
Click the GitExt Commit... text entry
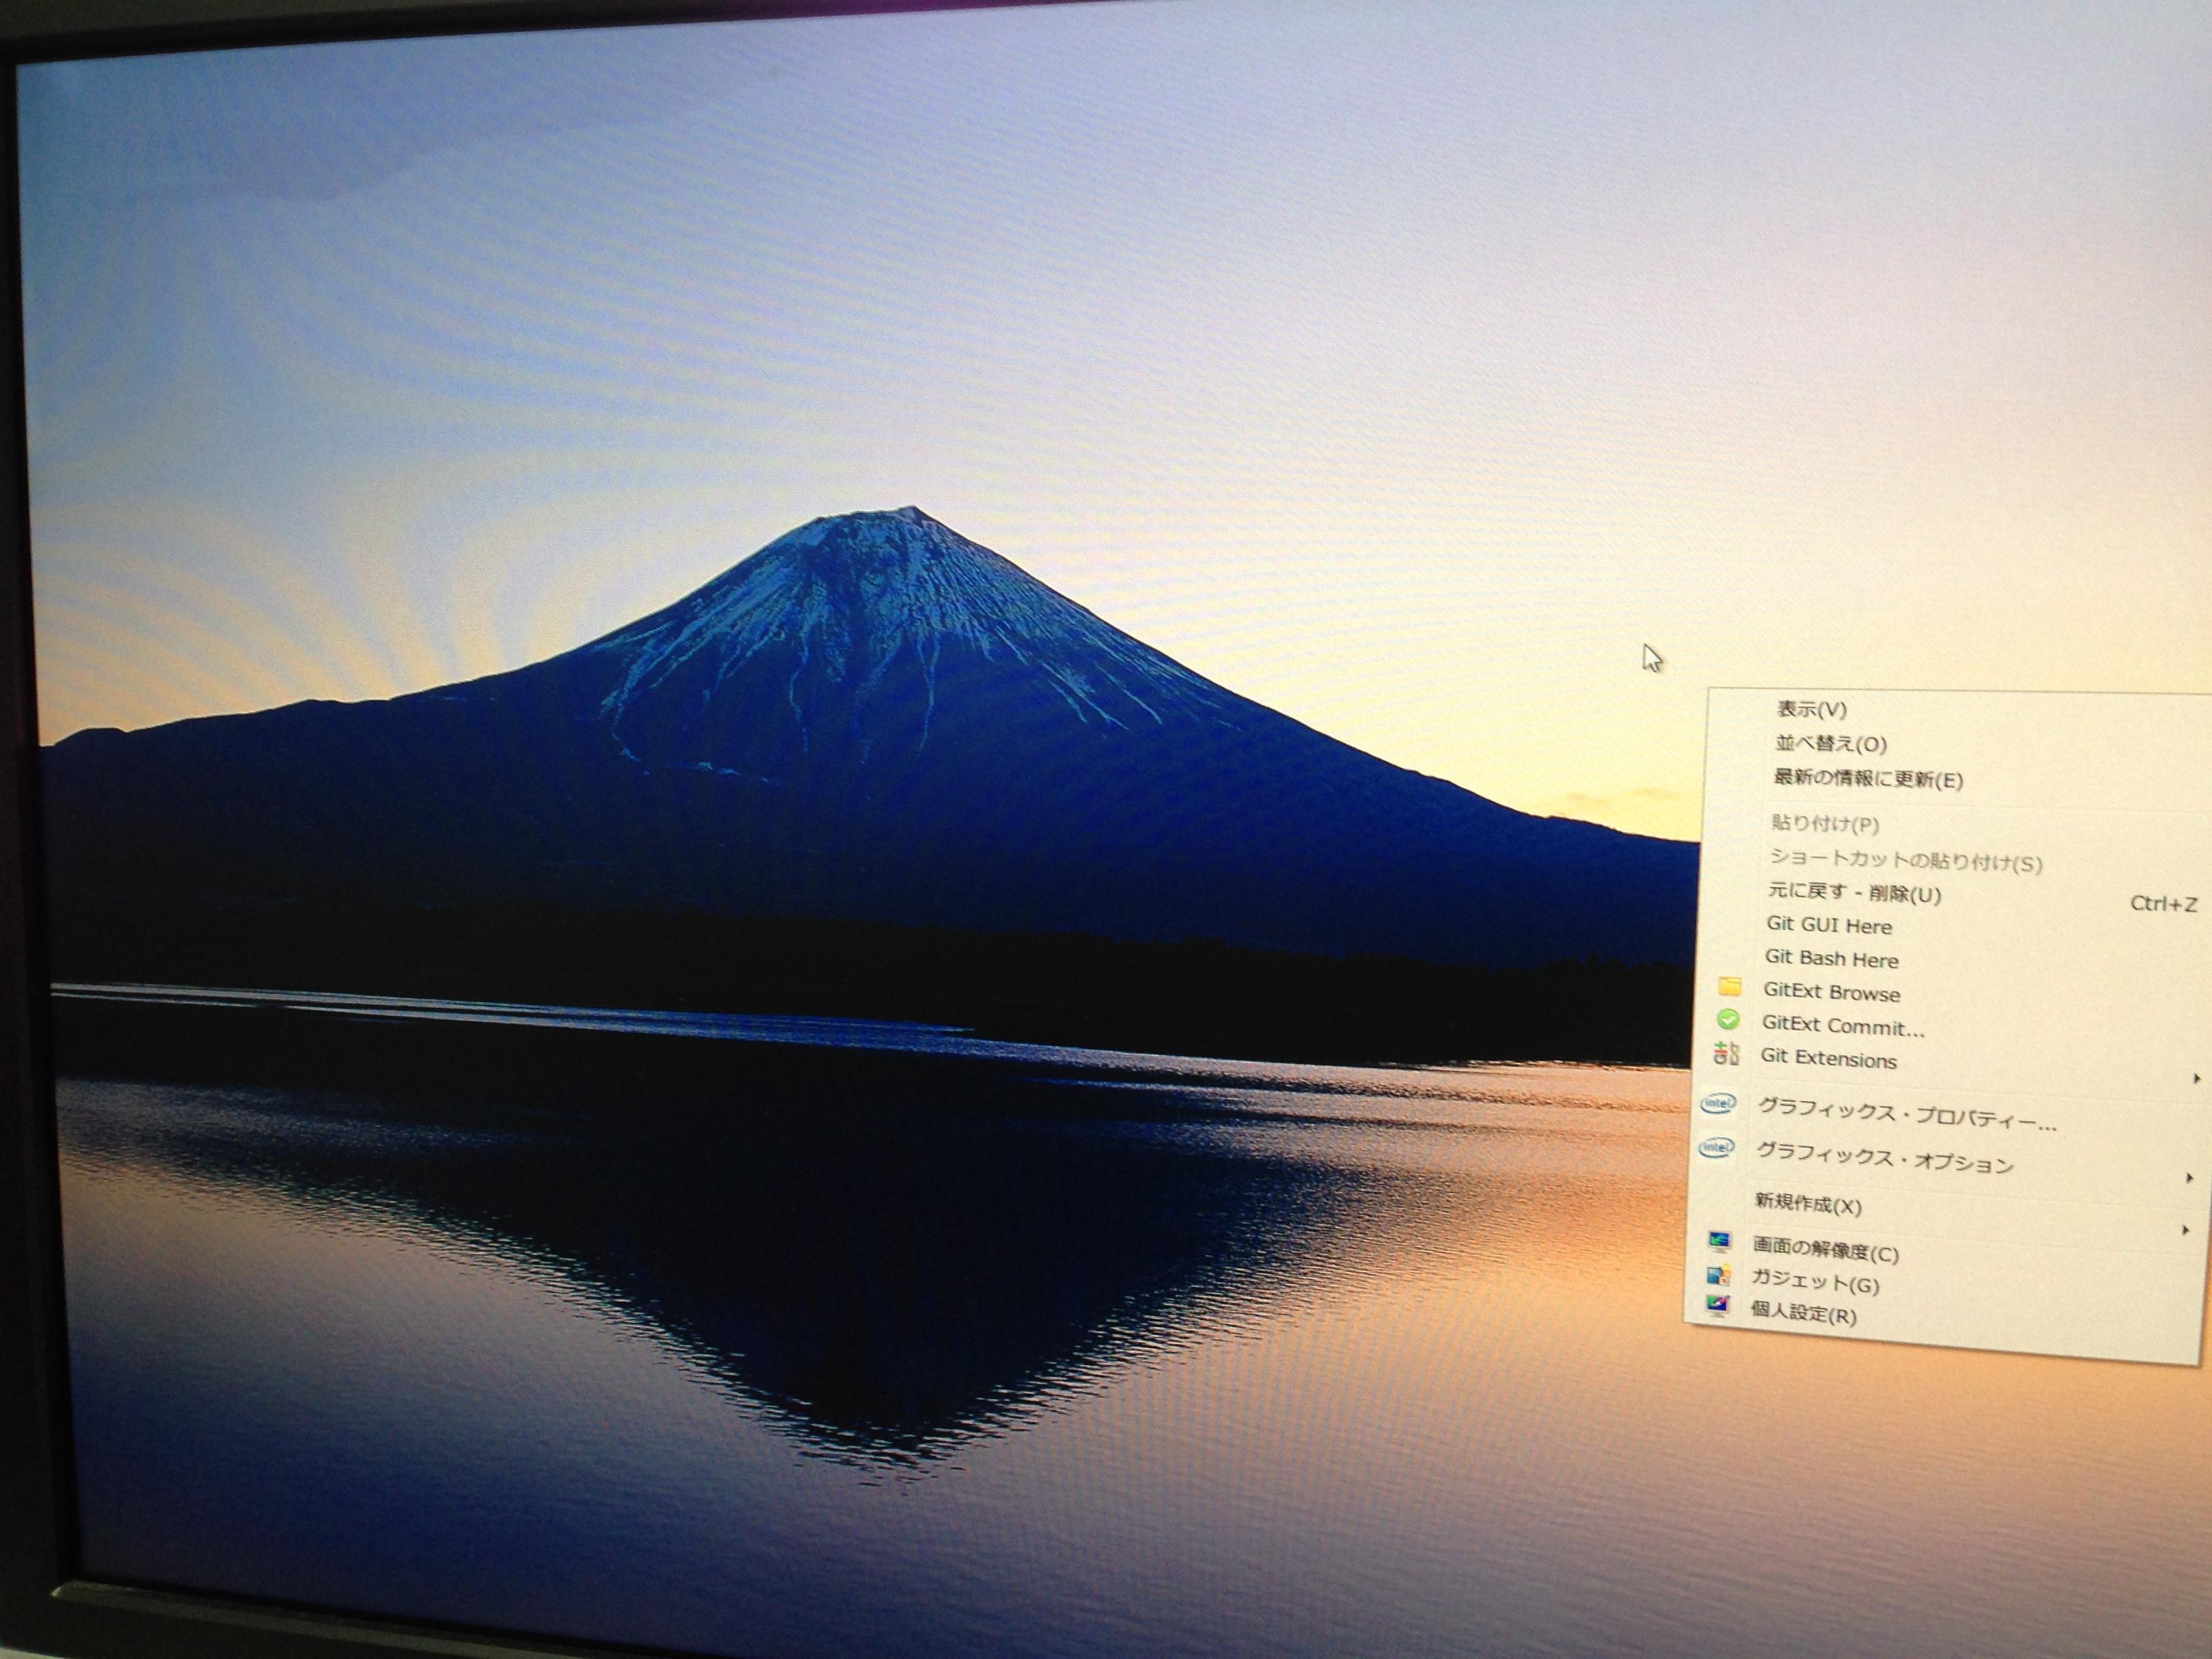click(x=1842, y=1026)
